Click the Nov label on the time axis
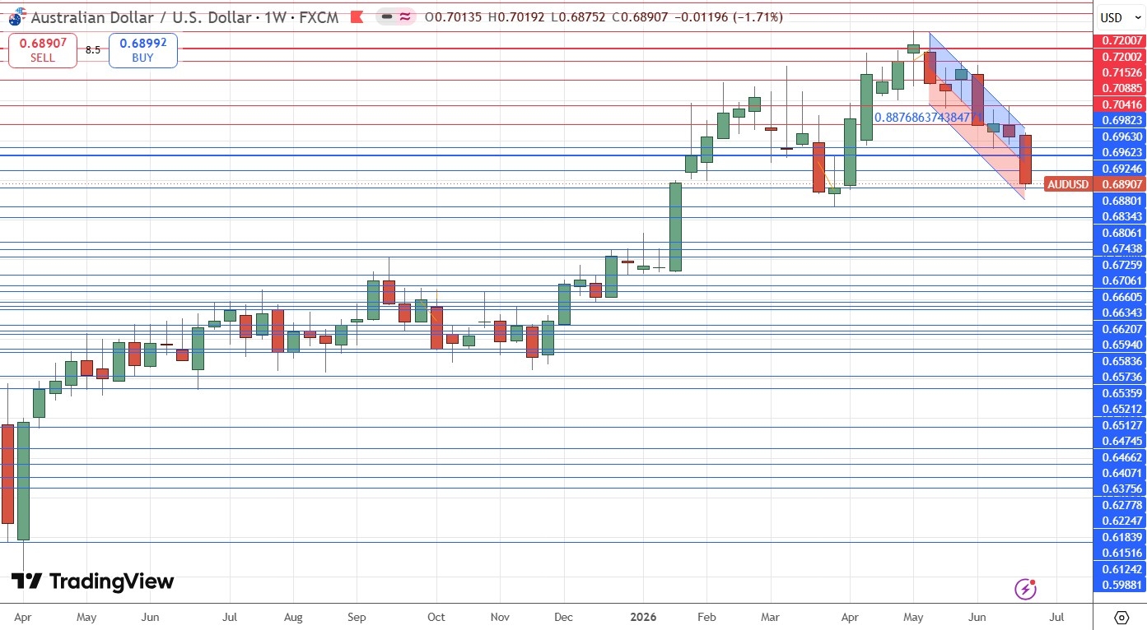 point(500,617)
